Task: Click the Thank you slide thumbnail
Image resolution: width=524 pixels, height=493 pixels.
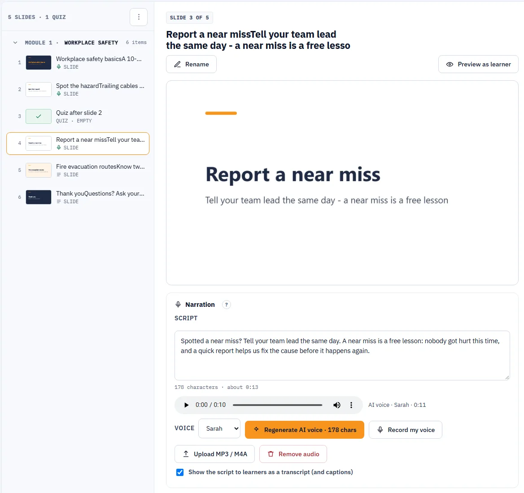Action: point(39,197)
